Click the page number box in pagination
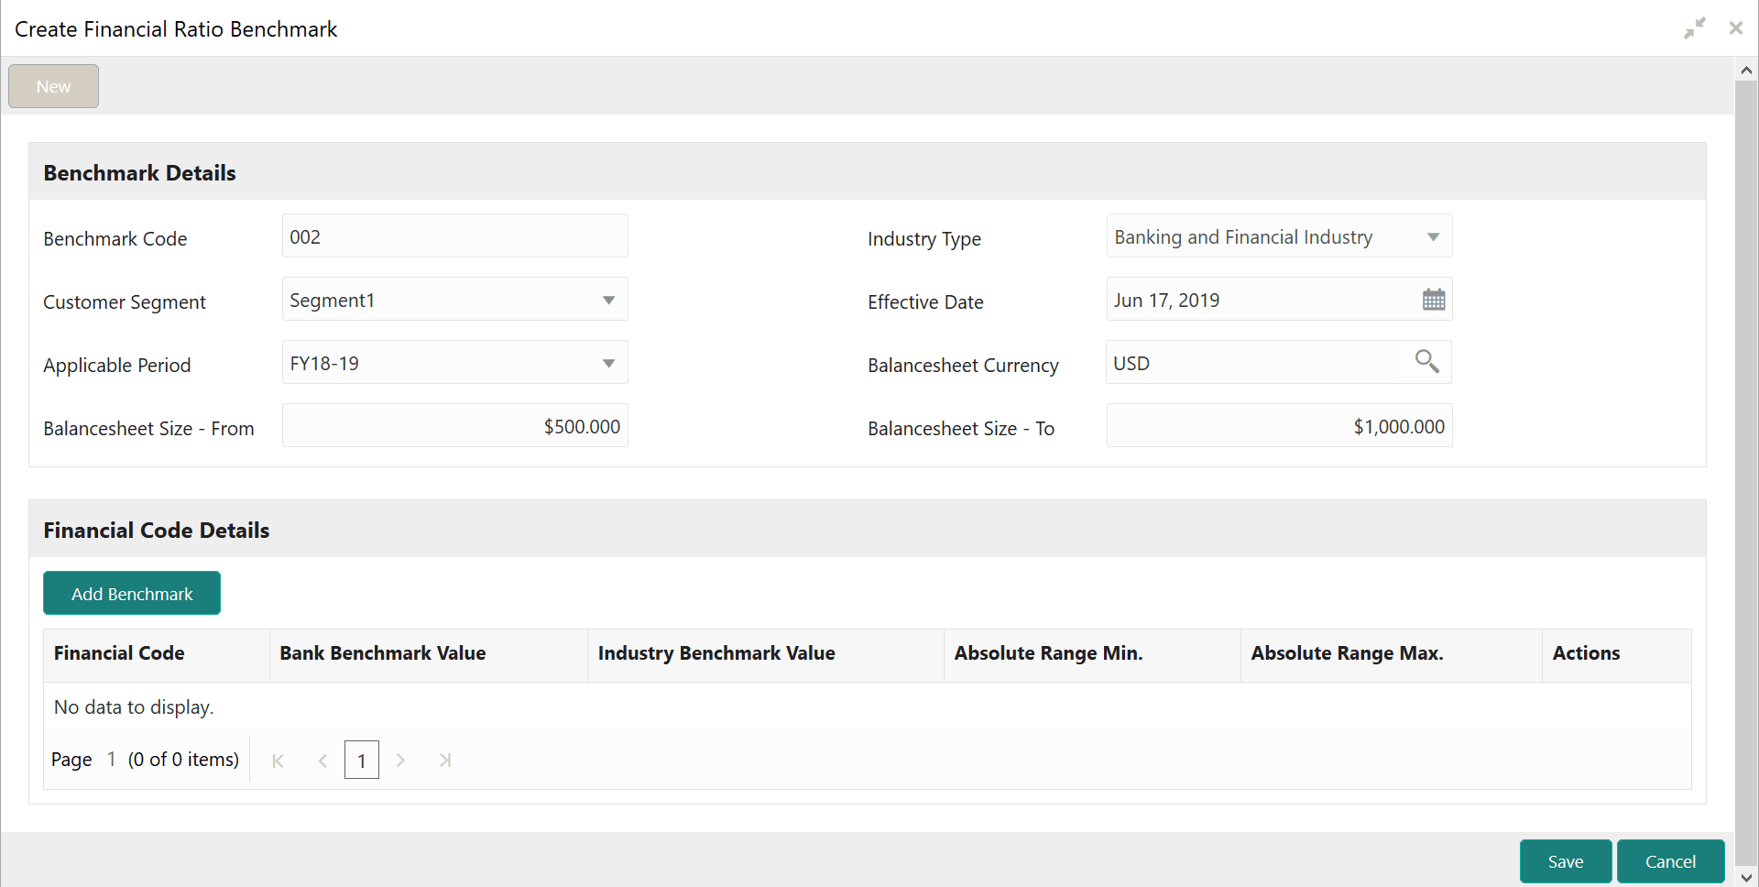The height and width of the screenshot is (887, 1759). pyautogui.click(x=362, y=761)
